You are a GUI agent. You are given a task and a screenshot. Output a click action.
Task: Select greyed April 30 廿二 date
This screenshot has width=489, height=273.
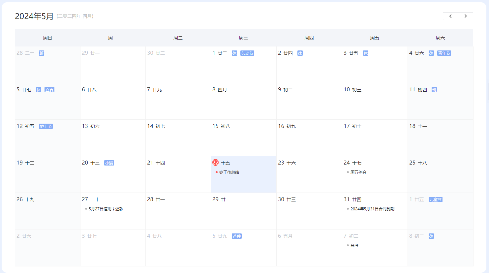pyautogui.click(x=178, y=65)
